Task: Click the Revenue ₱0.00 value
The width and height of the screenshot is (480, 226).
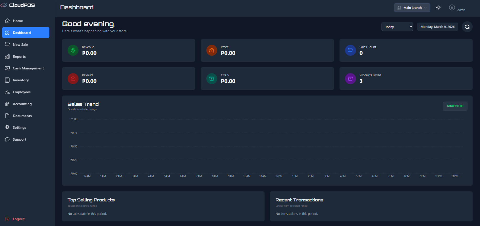Action: pos(89,53)
